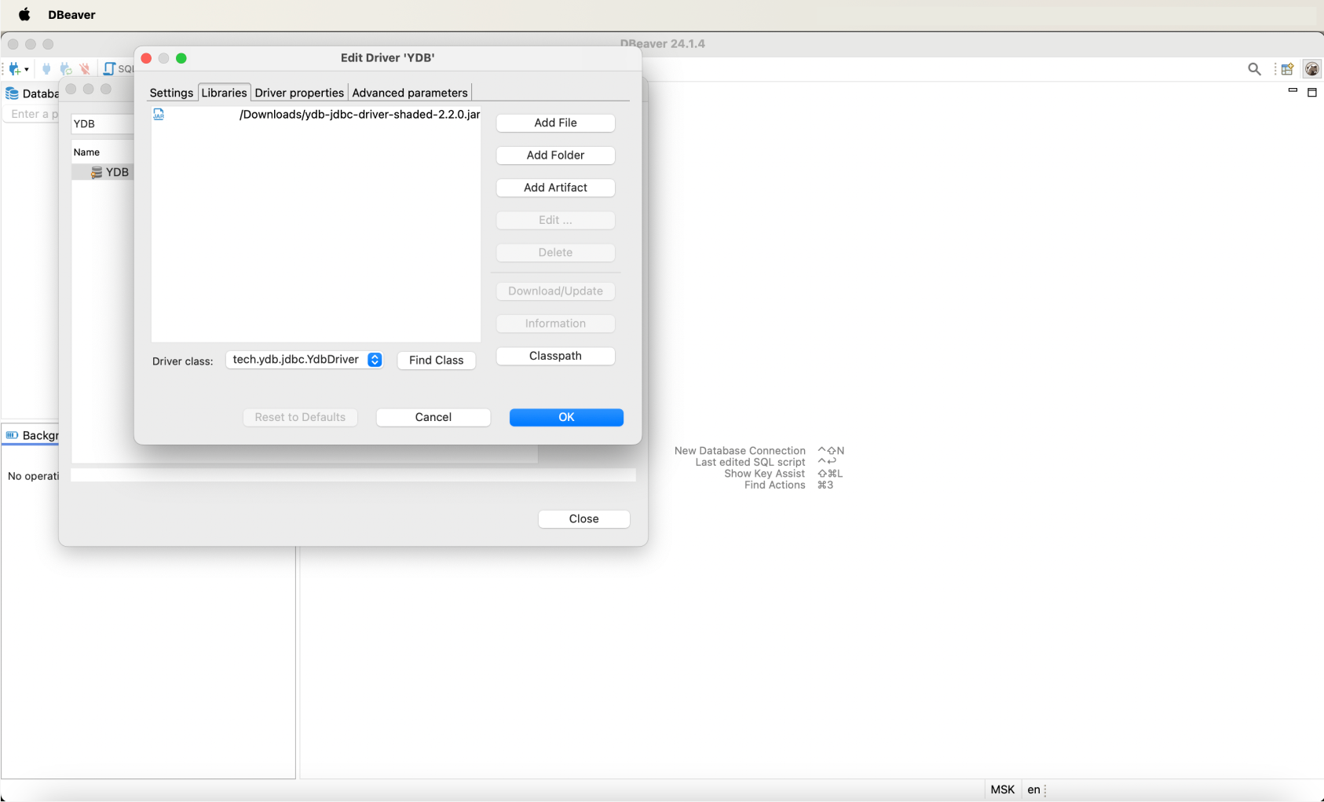Open the Driver class combo box

click(x=375, y=360)
